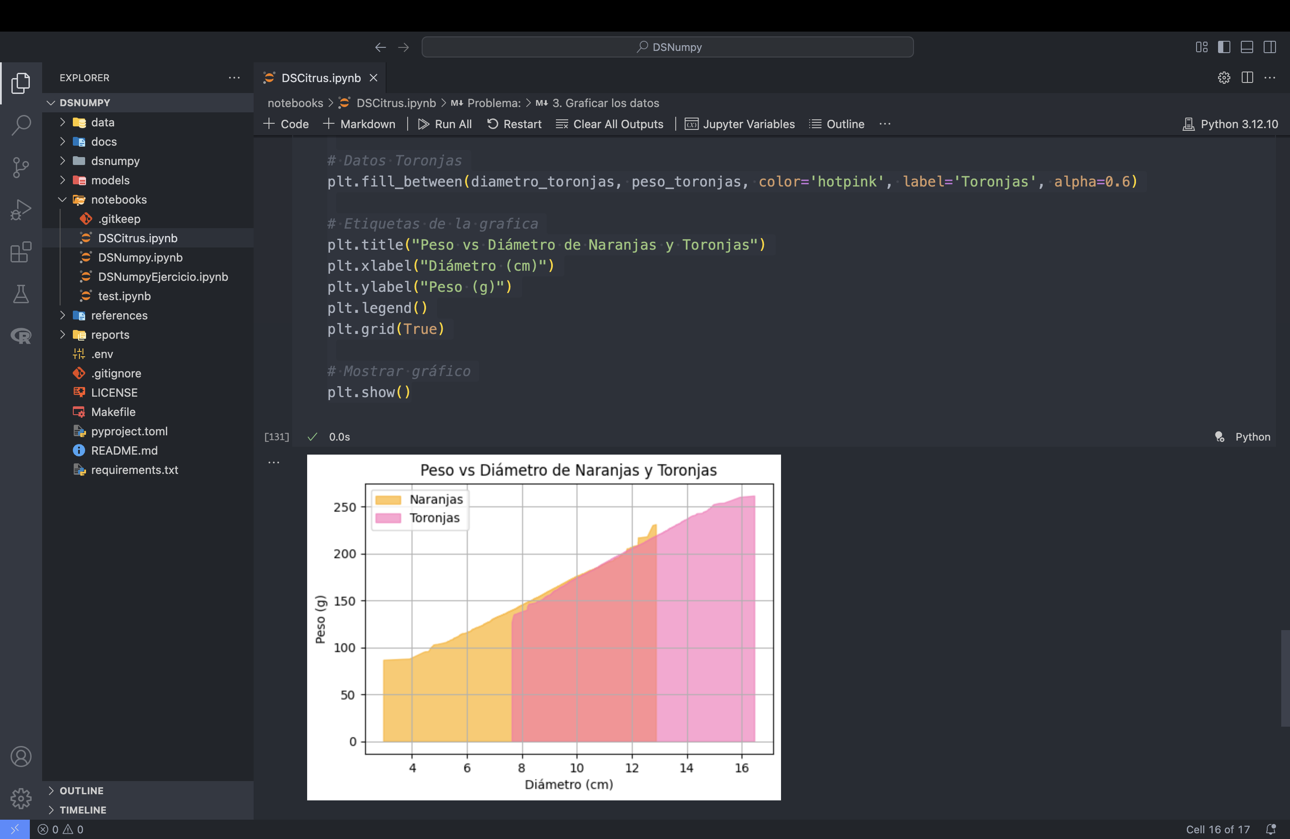The height and width of the screenshot is (839, 1290).
Task: Click the Problema: breadcrumb segment
Action: 486,103
